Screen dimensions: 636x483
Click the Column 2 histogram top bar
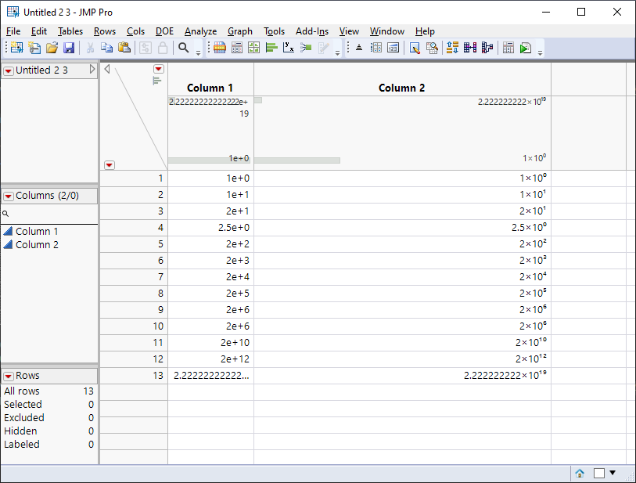pos(258,100)
